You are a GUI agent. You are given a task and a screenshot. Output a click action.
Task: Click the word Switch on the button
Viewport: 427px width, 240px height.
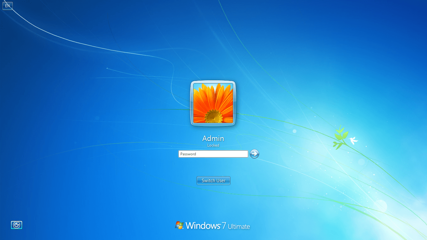coord(208,181)
